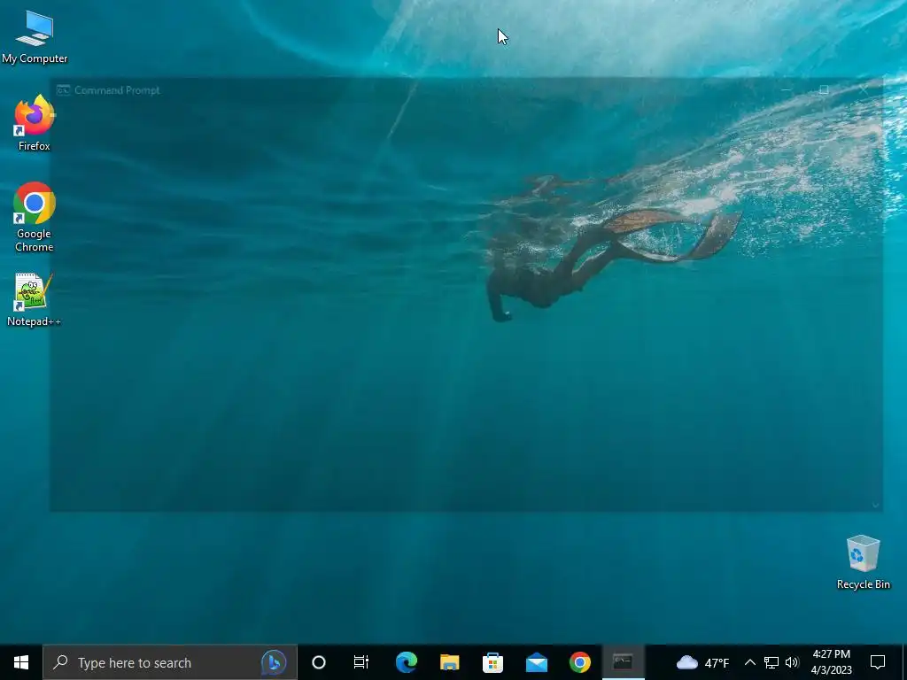
Task: Open volume control tray icon
Action: (x=792, y=662)
